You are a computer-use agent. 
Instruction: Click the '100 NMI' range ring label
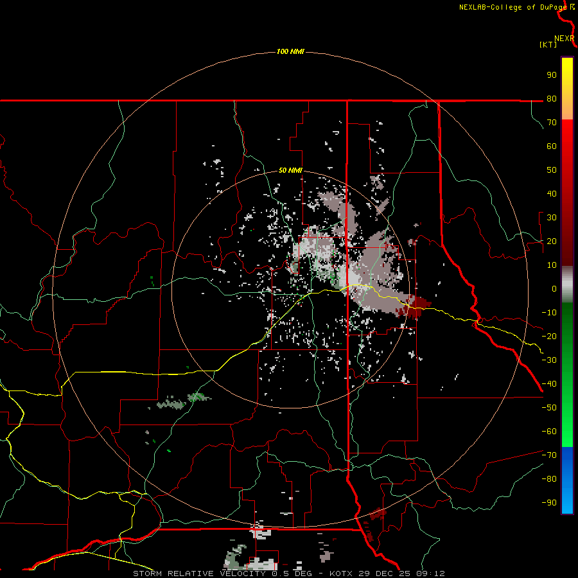(x=290, y=51)
